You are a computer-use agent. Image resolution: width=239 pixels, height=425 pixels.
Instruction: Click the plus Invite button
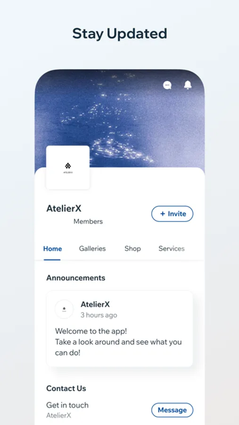(172, 214)
